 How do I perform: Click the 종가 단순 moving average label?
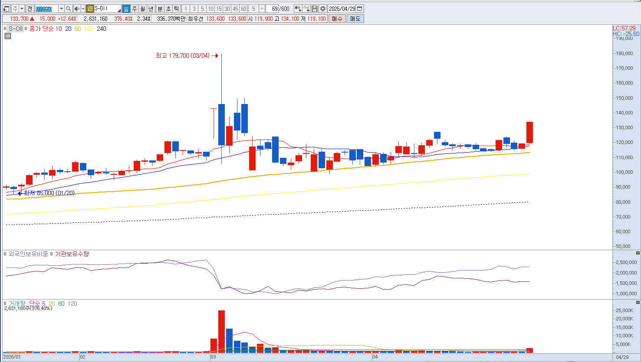click(x=41, y=29)
